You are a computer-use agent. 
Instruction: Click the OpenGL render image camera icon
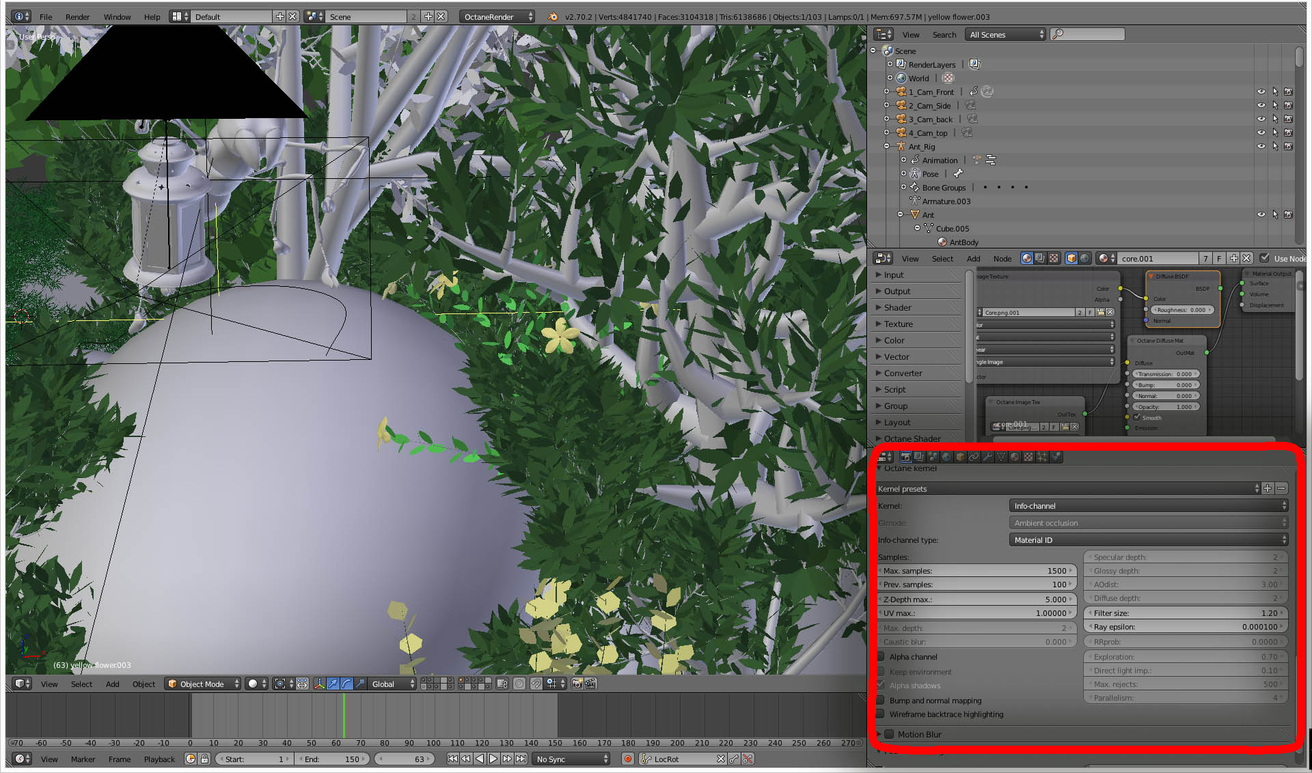[577, 684]
